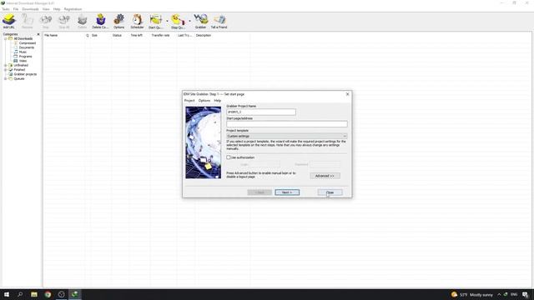Open the Scheduler toolbar icon
534x300 pixels.
(137, 22)
